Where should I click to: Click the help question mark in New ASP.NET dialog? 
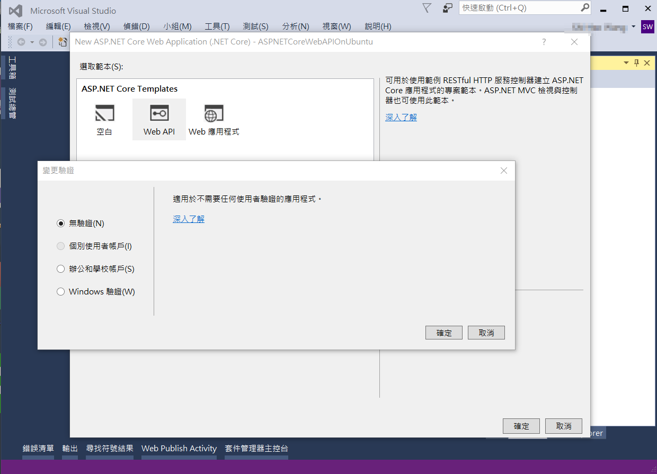coord(544,42)
